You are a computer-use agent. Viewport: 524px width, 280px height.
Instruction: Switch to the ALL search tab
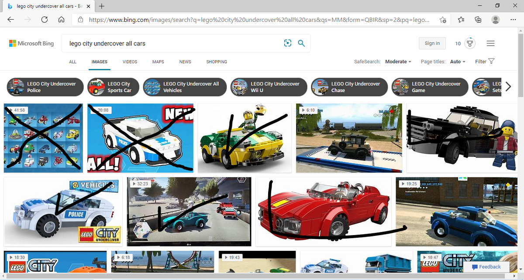tap(72, 62)
